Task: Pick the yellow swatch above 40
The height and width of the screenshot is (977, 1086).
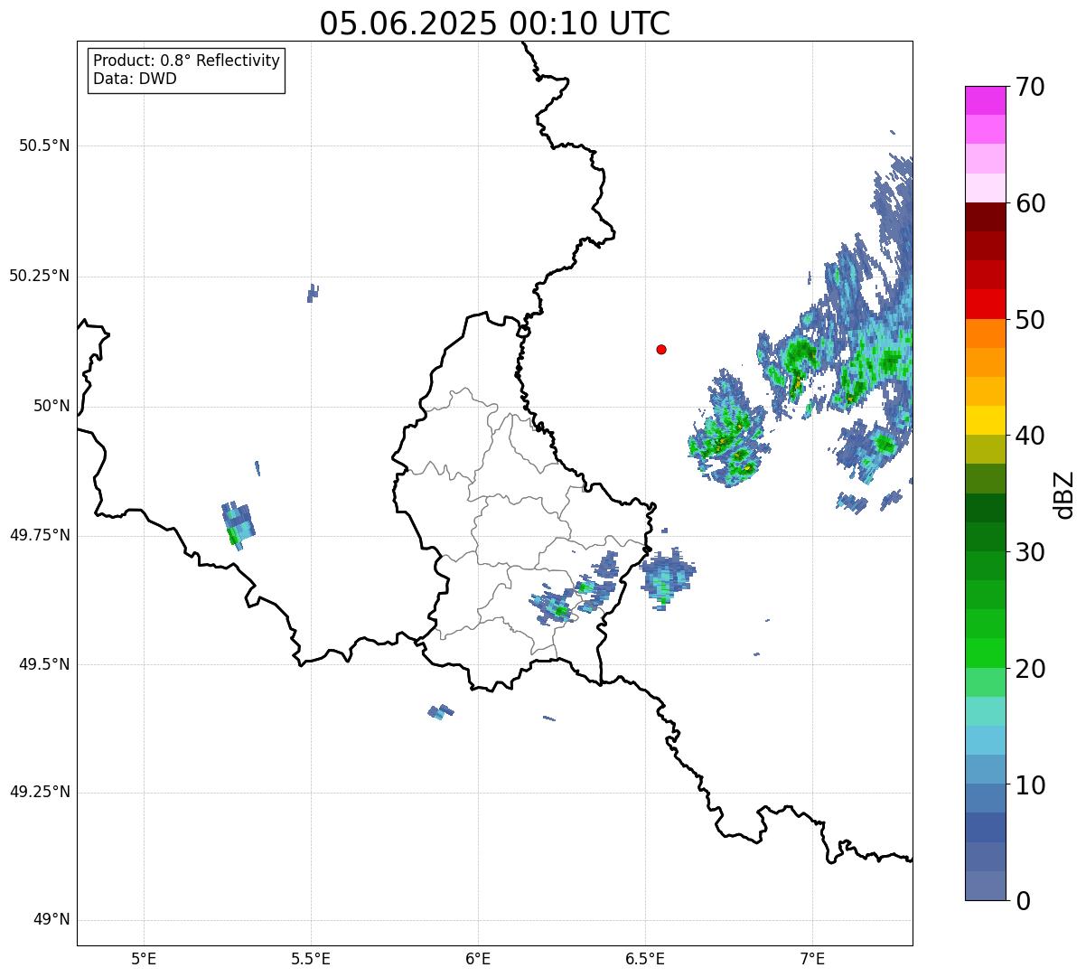Action: click(985, 421)
